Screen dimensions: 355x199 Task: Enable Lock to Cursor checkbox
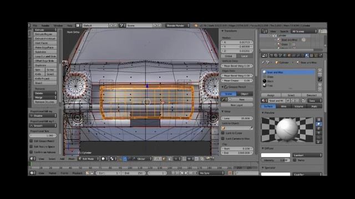tap(223, 133)
